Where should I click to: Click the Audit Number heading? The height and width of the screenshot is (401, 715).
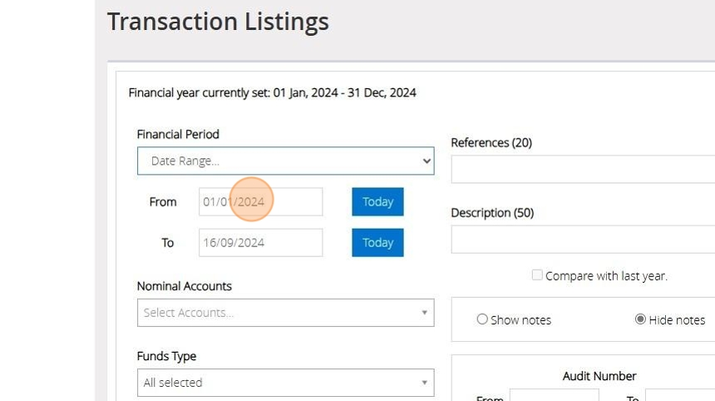click(599, 376)
